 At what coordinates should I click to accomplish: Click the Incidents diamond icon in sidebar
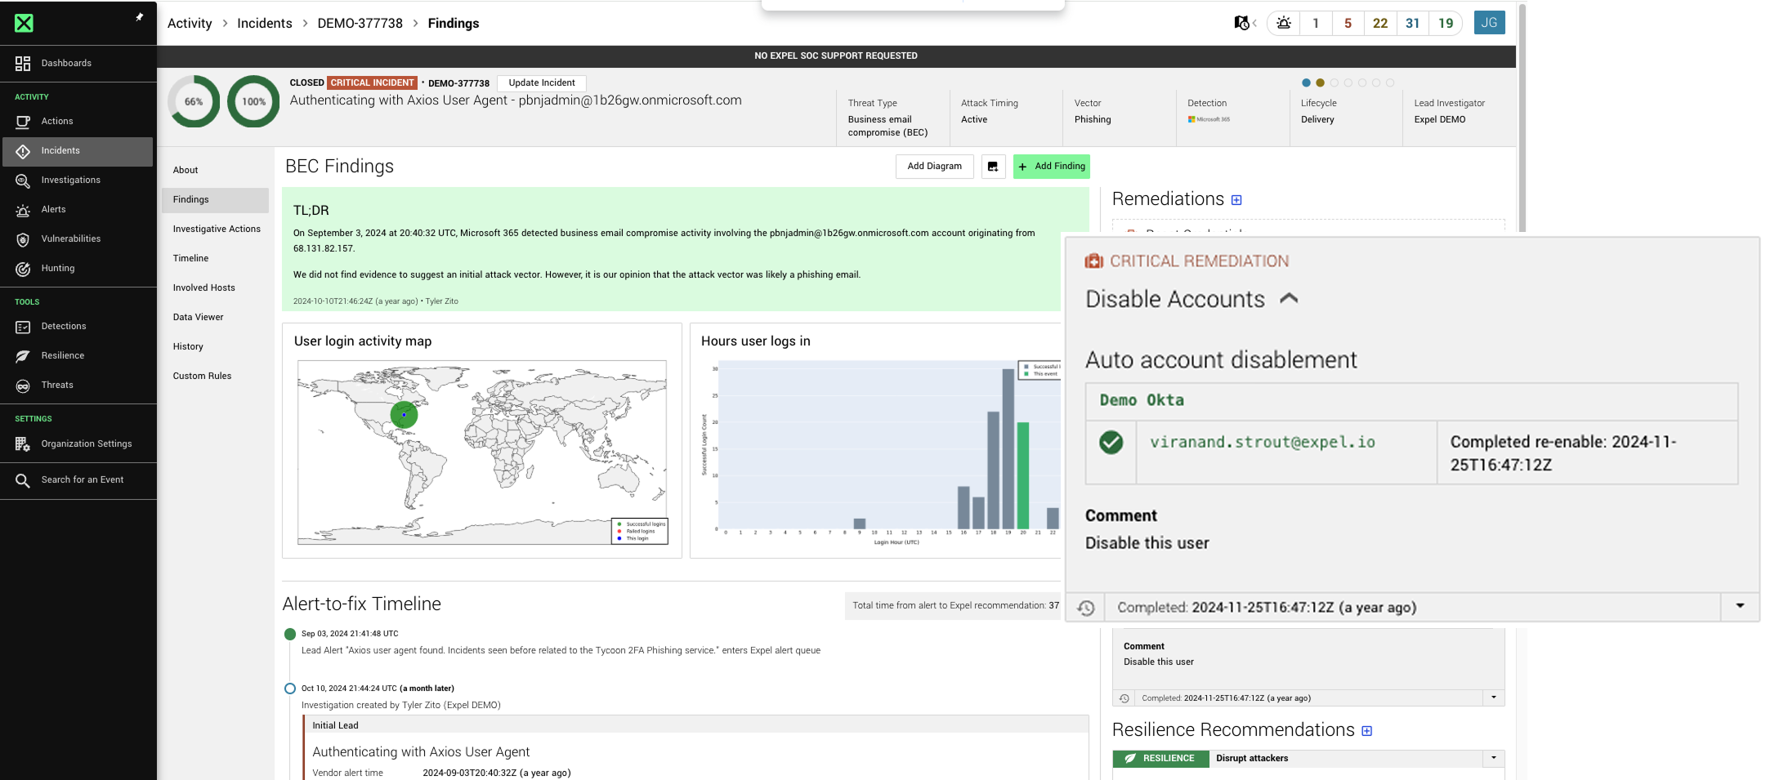(23, 151)
